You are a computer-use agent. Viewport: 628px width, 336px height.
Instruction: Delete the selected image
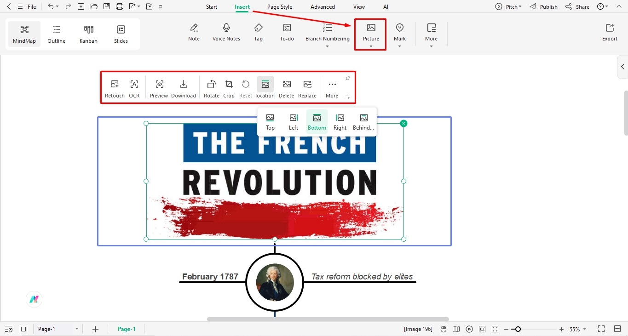pyautogui.click(x=286, y=88)
